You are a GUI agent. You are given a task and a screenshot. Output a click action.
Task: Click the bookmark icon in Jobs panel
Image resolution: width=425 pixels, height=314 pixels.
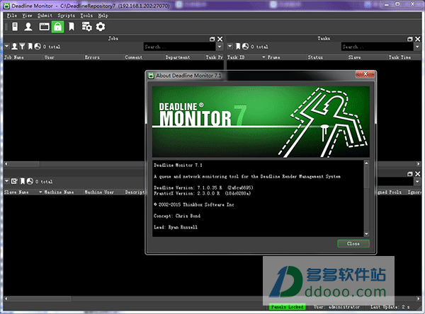coord(30,47)
